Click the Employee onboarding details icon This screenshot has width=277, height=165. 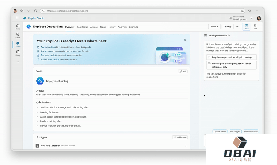click(x=40, y=81)
